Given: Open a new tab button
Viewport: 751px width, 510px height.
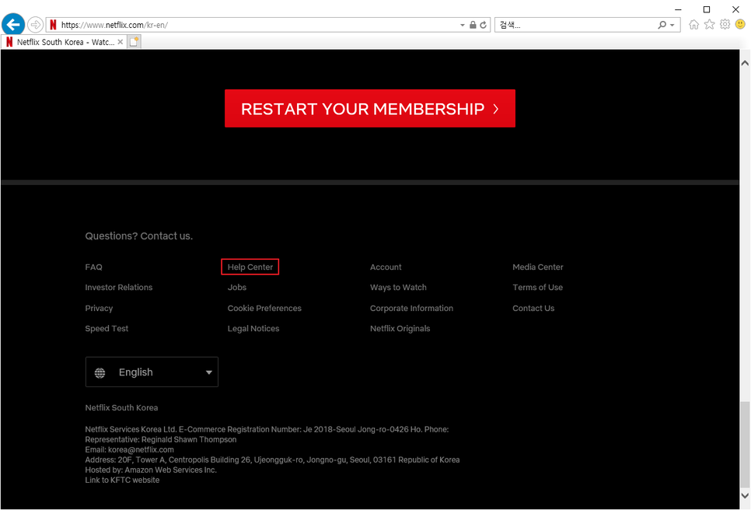Looking at the screenshot, I should click(134, 42).
